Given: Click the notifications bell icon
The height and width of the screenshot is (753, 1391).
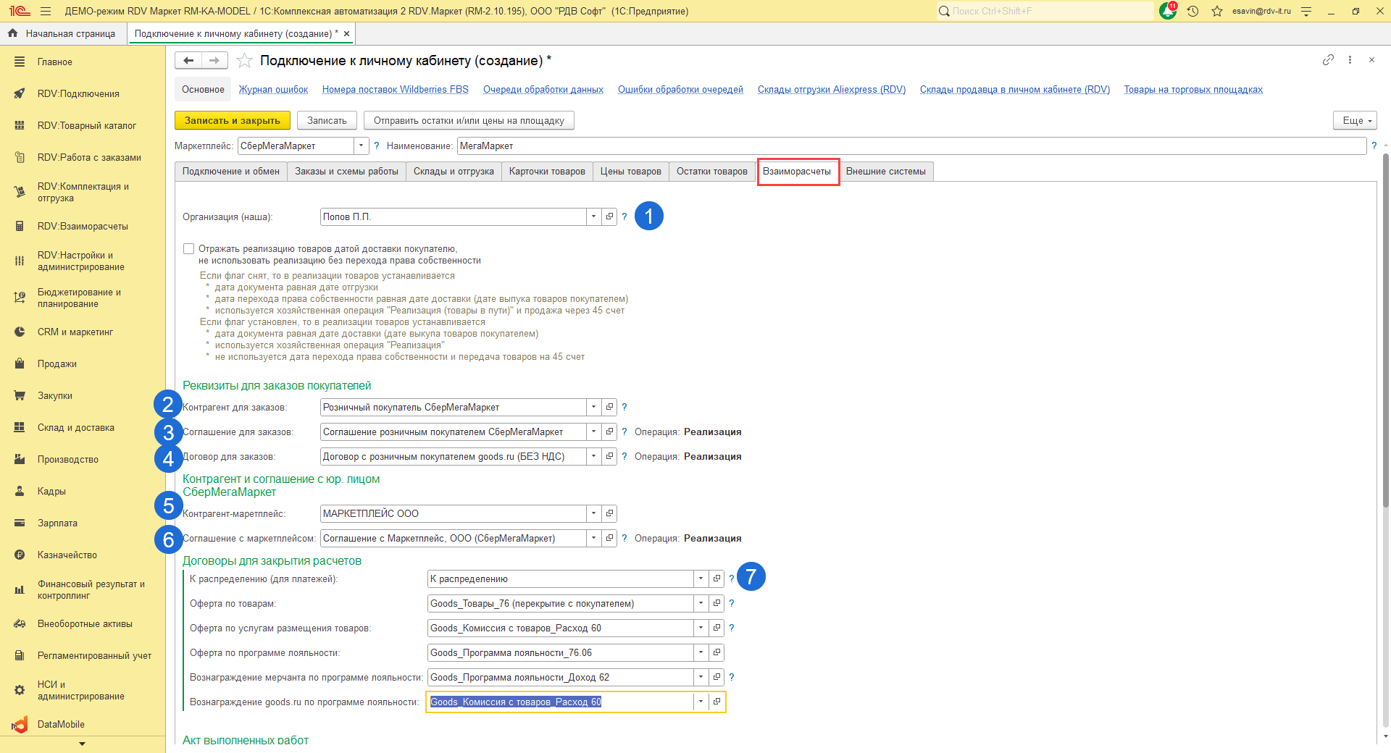Looking at the screenshot, I should point(1167,11).
